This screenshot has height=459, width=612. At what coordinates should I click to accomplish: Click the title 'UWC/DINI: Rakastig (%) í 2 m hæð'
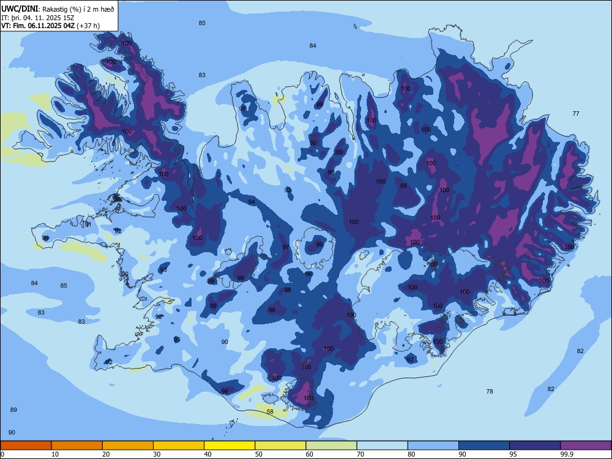click(x=58, y=9)
